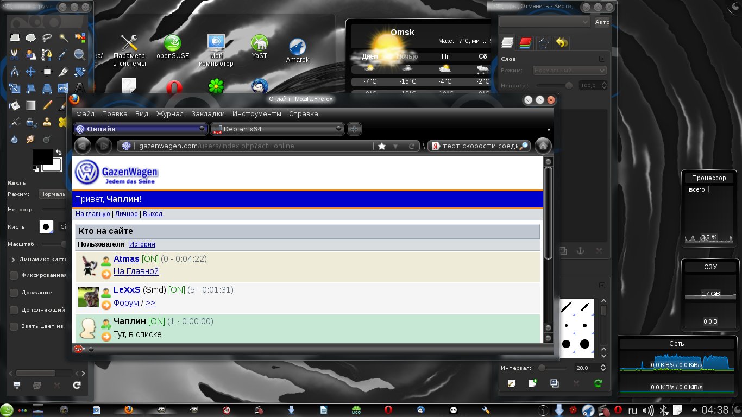
Task: Enable the Дрожание checkbox
Action: (x=14, y=293)
